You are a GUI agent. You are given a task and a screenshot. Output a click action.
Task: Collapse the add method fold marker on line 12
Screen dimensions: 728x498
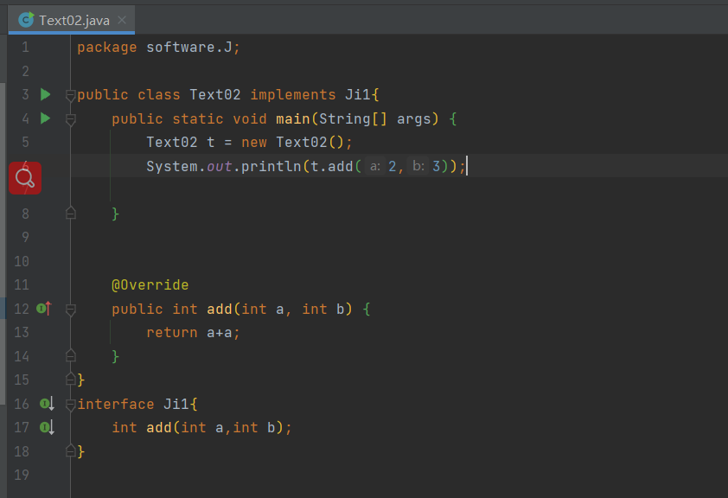[x=71, y=310]
